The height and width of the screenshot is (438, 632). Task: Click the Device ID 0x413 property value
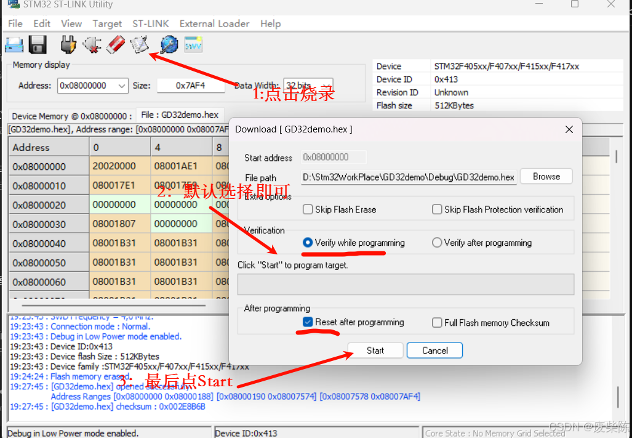click(x=446, y=79)
